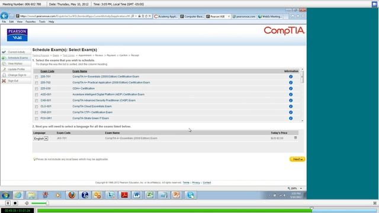Open the Favorites menu
This screenshot has width=379, height=213.
coord(31,22)
